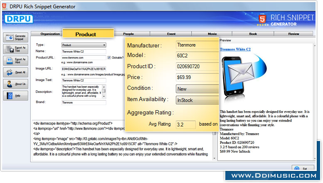Open About Us via person icon
The width and height of the screenshot is (323, 183).
(9, 84)
